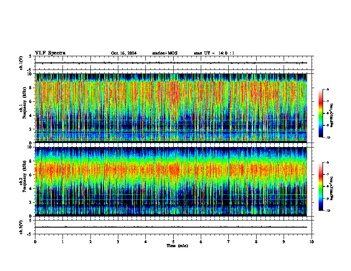Viewport: 351px width, 271px height.
Task: Click time axis tick label "4"
Action: (x=145, y=242)
